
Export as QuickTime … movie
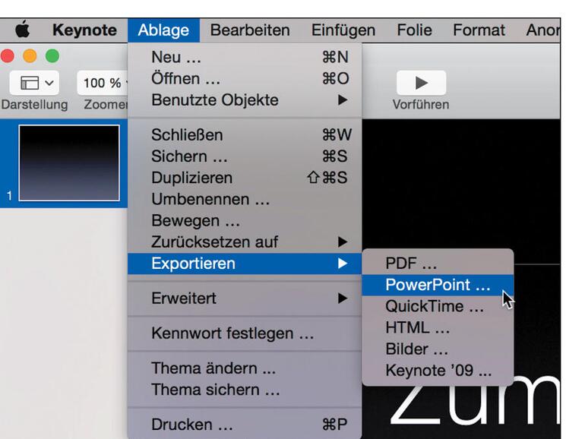click(x=438, y=306)
